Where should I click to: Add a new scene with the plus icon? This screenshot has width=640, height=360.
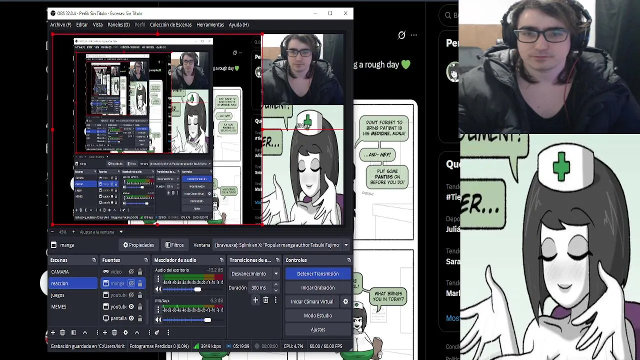click(x=52, y=332)
